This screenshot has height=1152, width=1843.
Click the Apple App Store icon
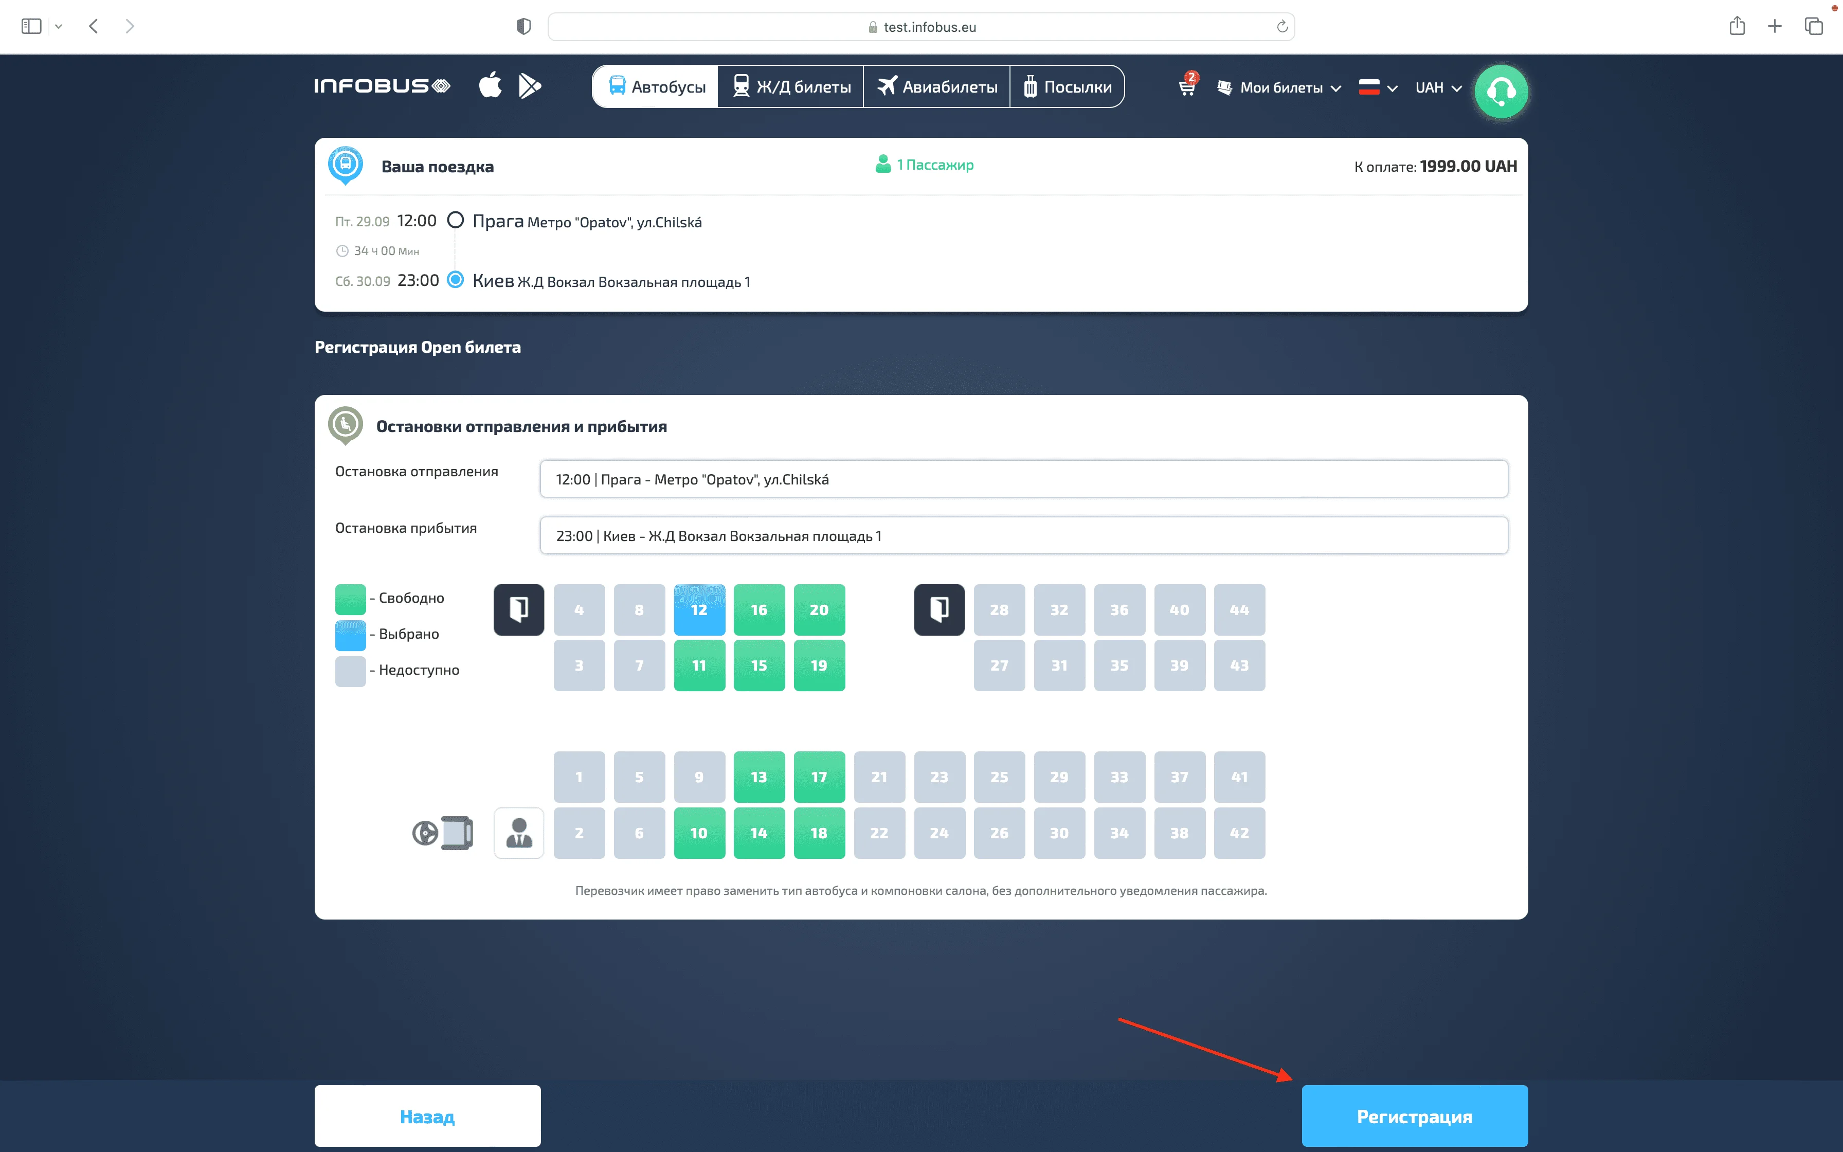click(491, 84)
